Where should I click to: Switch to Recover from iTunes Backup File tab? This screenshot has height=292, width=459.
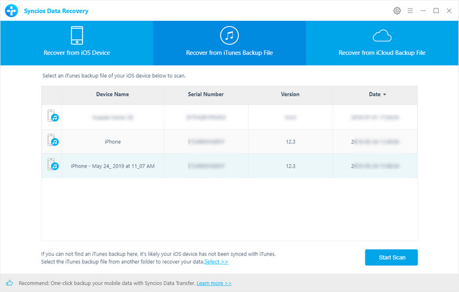pos(229,43)
